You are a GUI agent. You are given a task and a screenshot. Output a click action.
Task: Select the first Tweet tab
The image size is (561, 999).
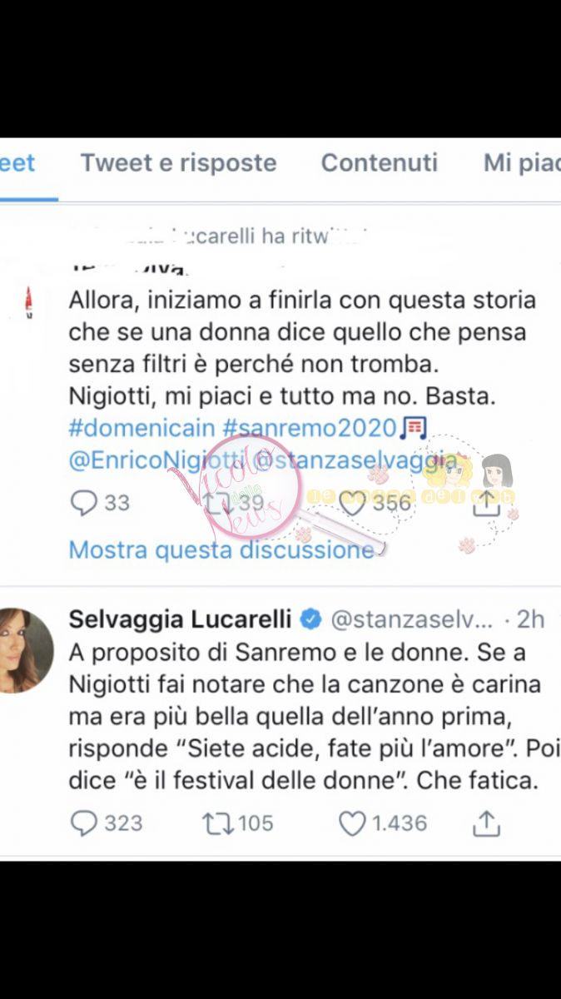coord(17,162)
